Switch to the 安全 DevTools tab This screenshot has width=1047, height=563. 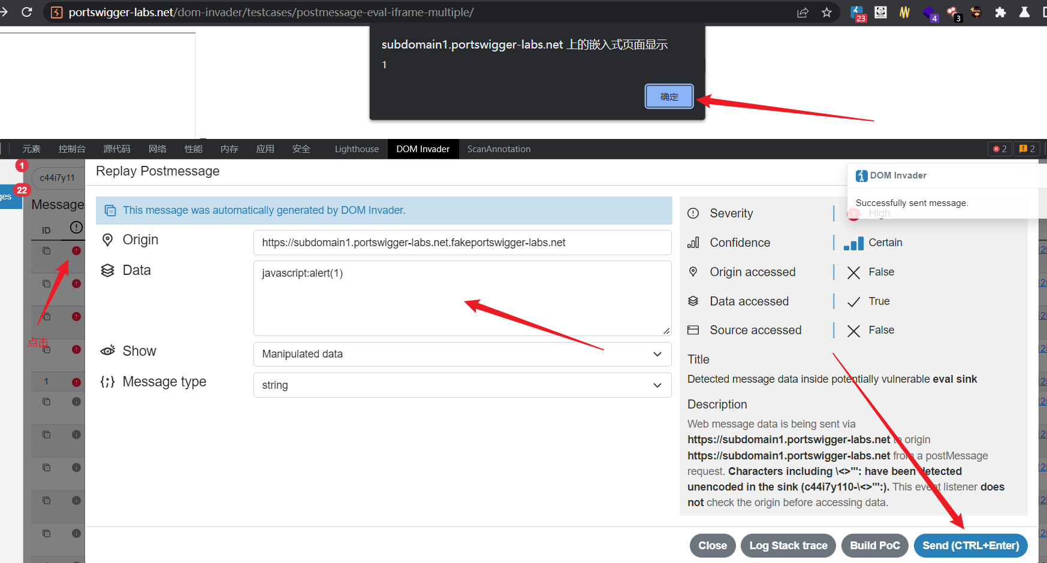pos(301,149)
